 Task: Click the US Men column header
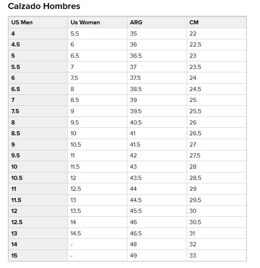click(22, 22)
